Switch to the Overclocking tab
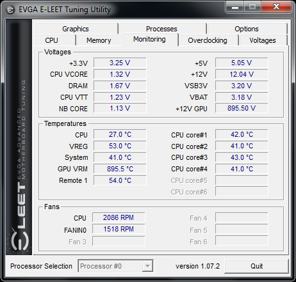 click(208, 40)
